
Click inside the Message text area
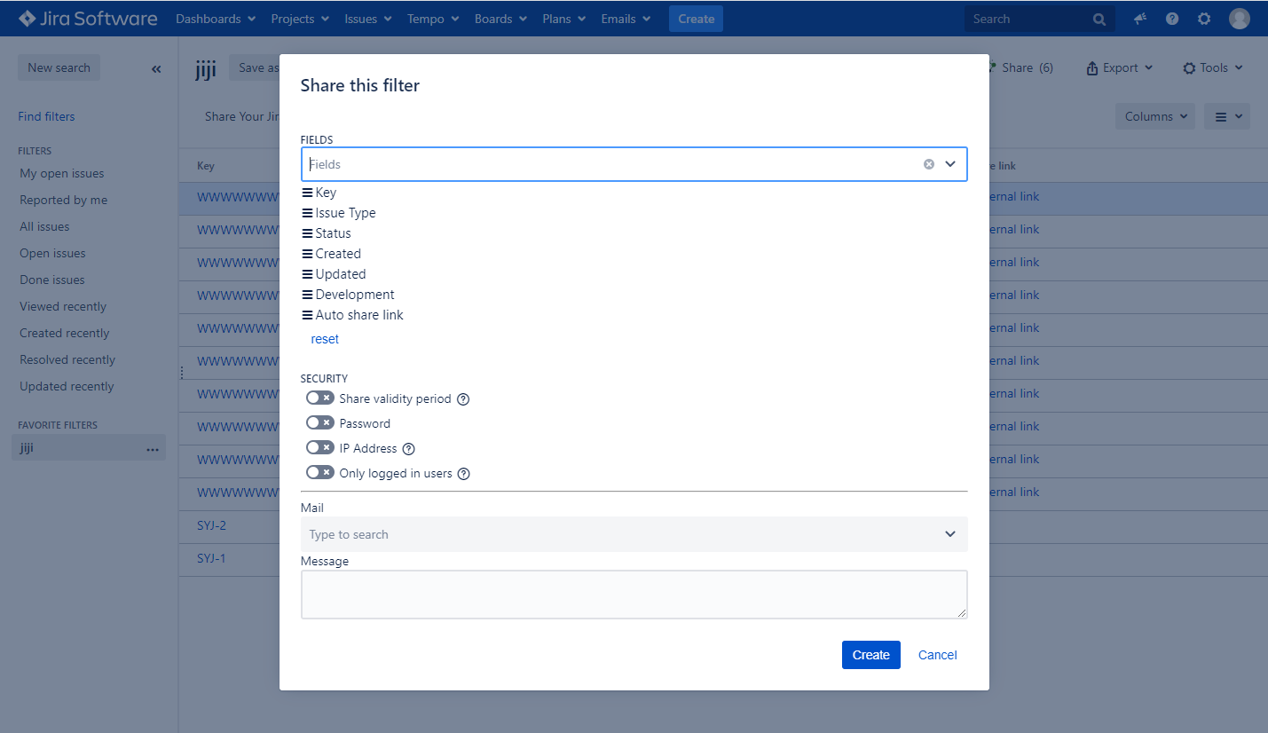(x=634, y=594)
